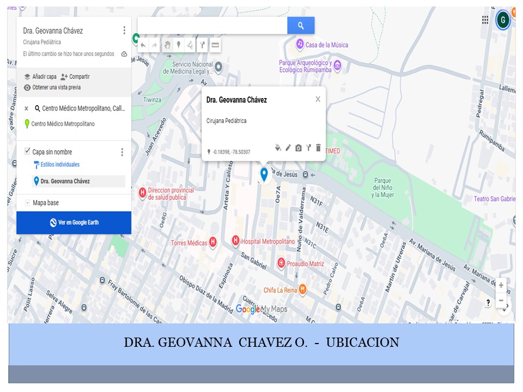Click Casa de la Música place icon
This screenshot has height=392, width=523.
pyautogui.click(x=300, y=44)
